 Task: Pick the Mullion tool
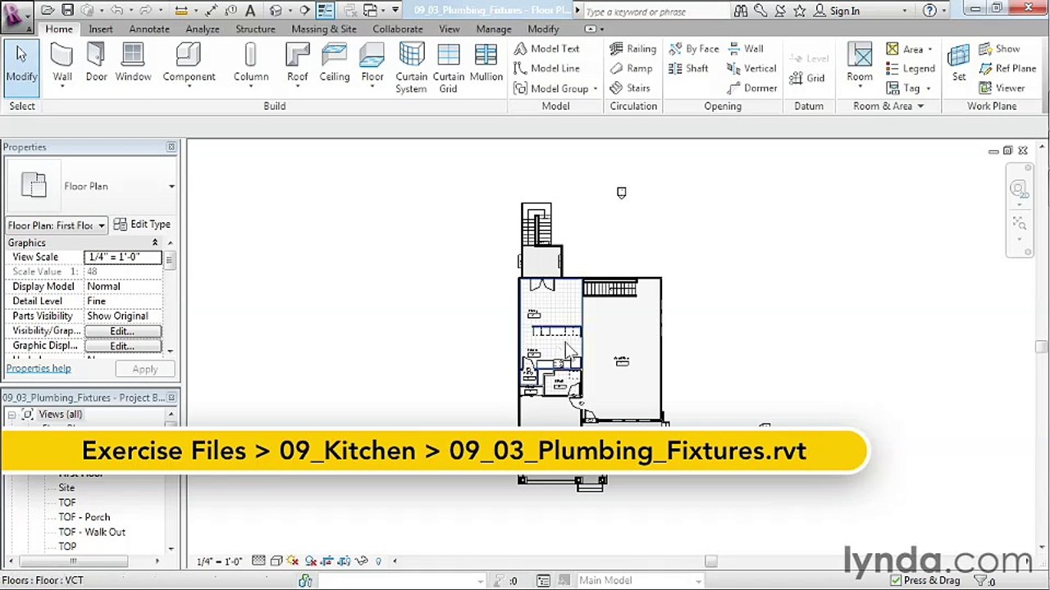(x=486, y=63)
